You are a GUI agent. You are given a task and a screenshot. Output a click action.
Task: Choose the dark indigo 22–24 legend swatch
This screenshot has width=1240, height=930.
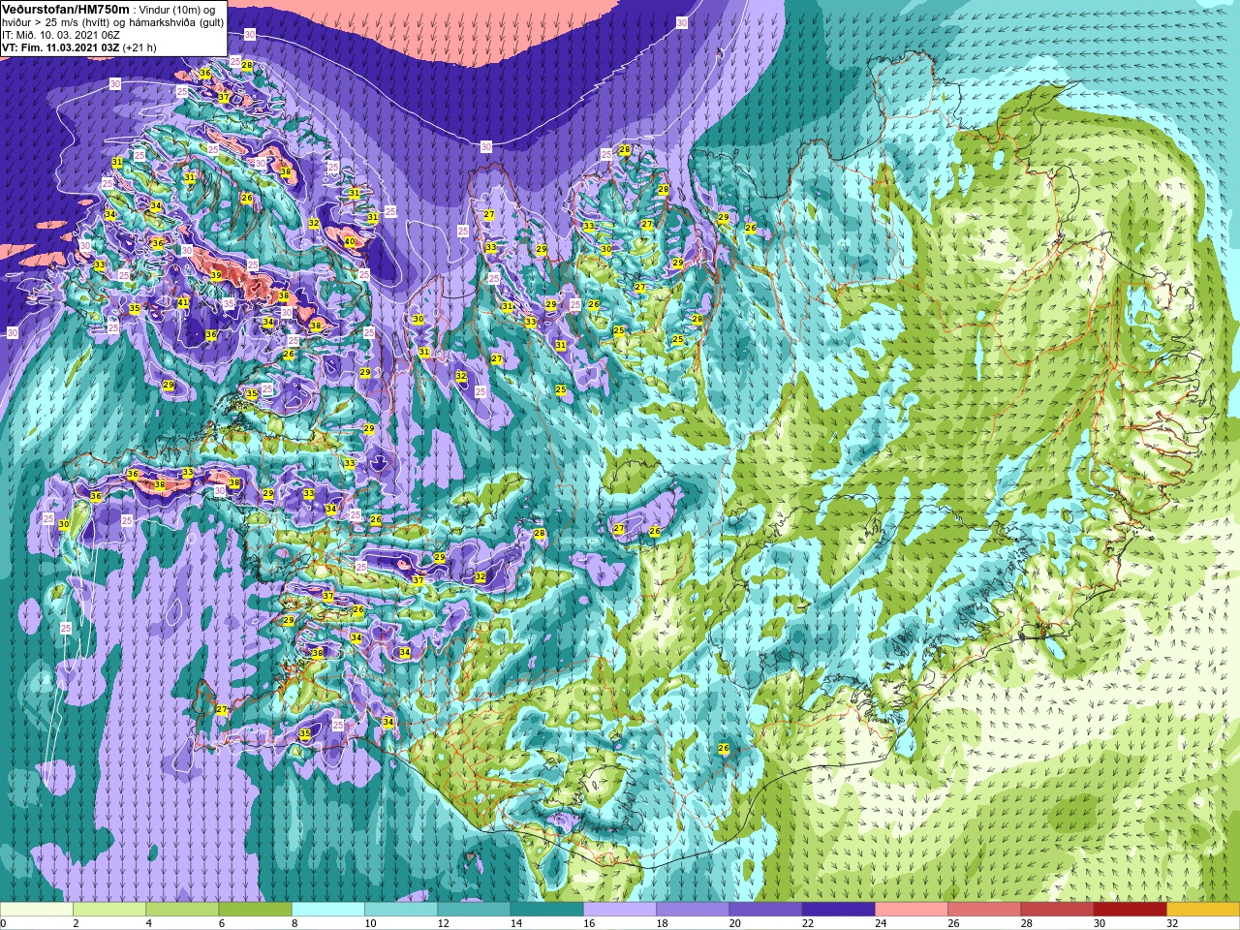tap(838, 910)
